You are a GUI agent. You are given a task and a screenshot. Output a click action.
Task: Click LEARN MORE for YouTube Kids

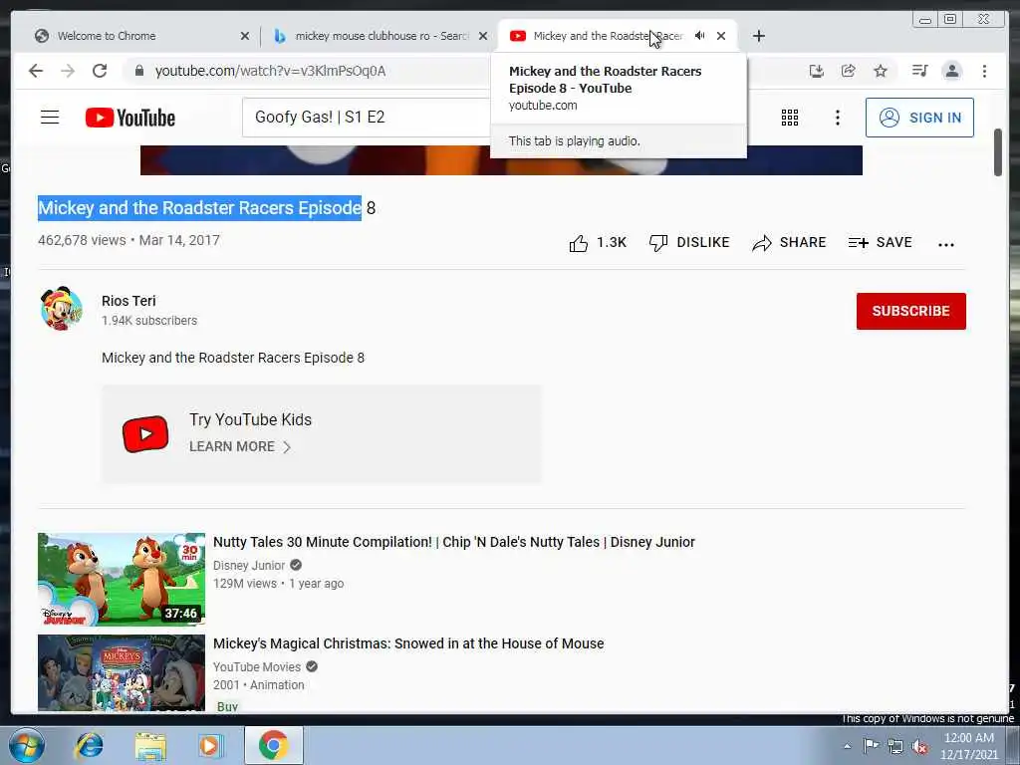click(x=239, y=447)
